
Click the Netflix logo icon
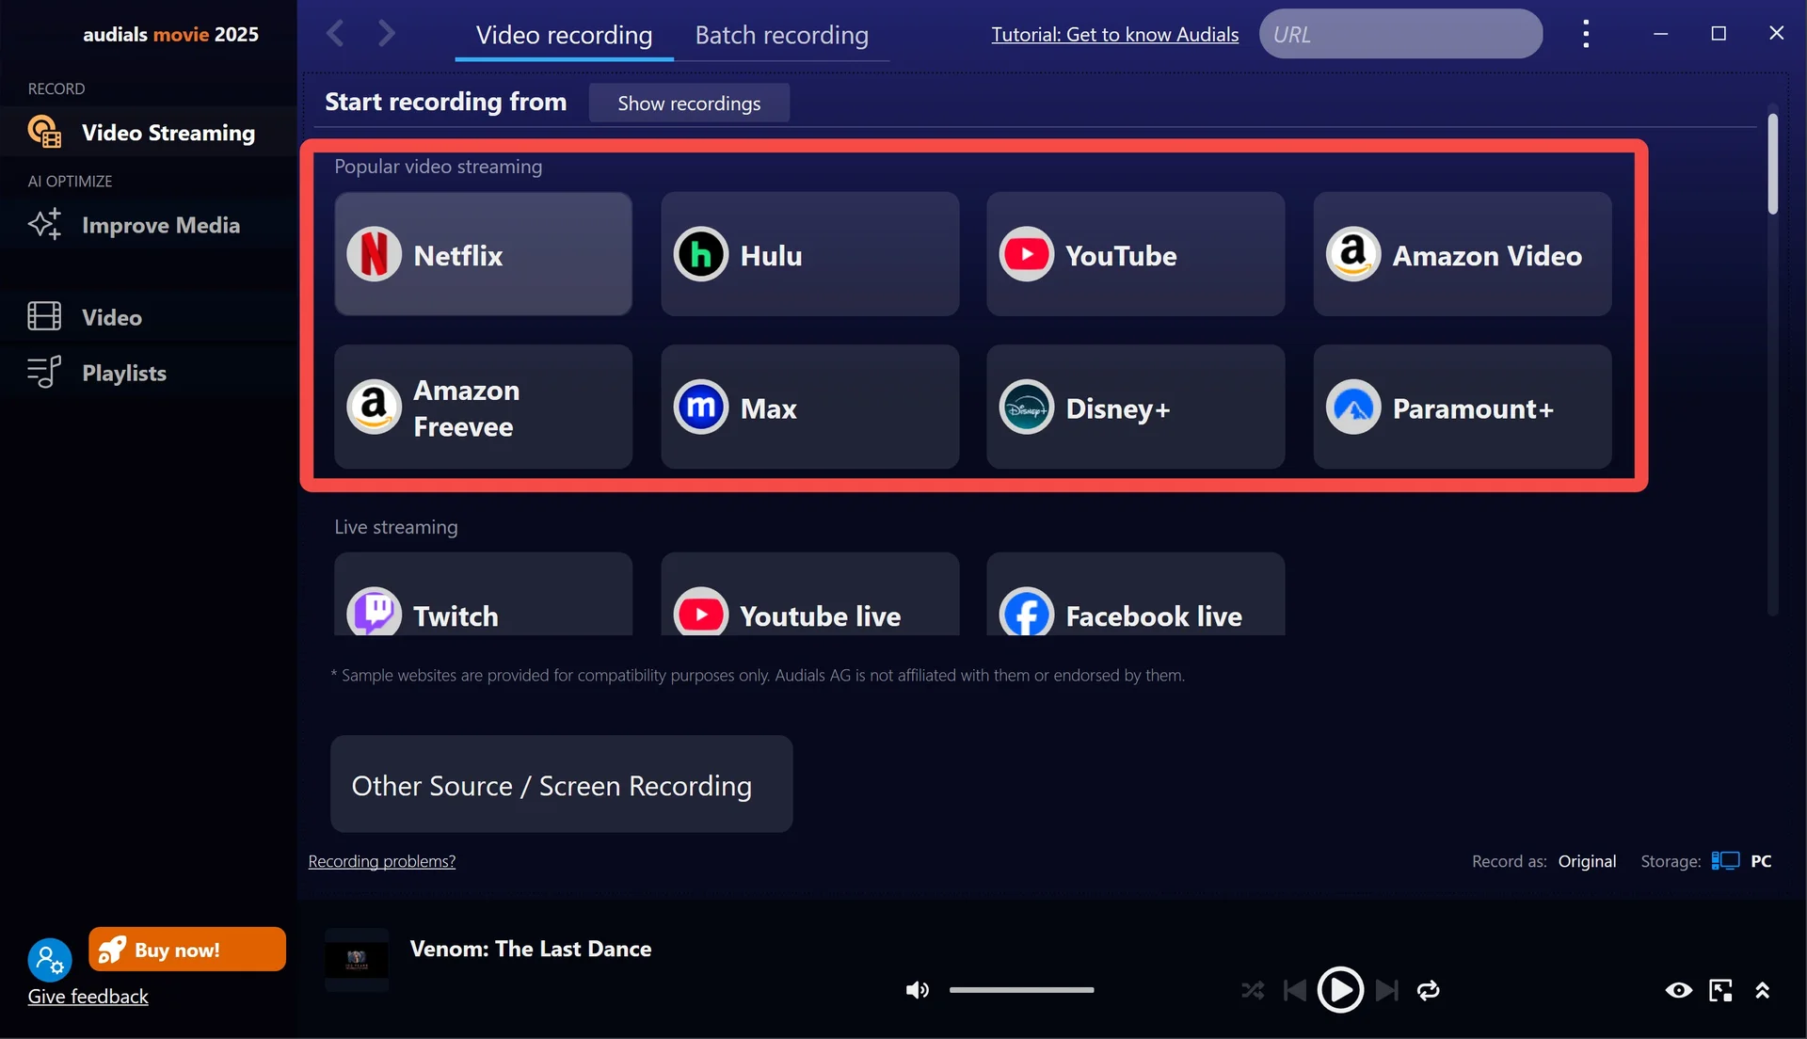point(374,254)
